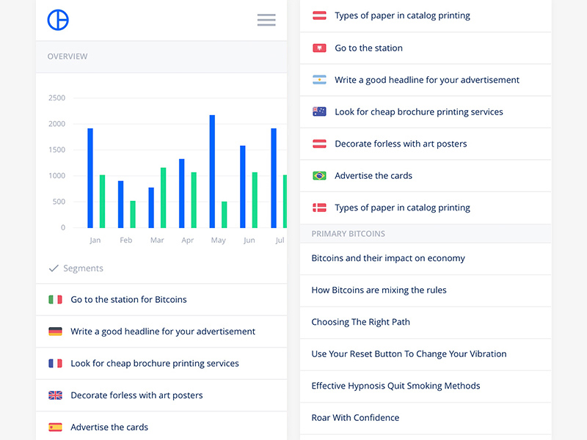
Task: Open 'Bitcoins and their impact on economy'
Action: (x=387, y=258)
